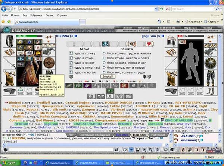Click the walking man icon in chat bar
224x166 pixels.
[144, 150]
